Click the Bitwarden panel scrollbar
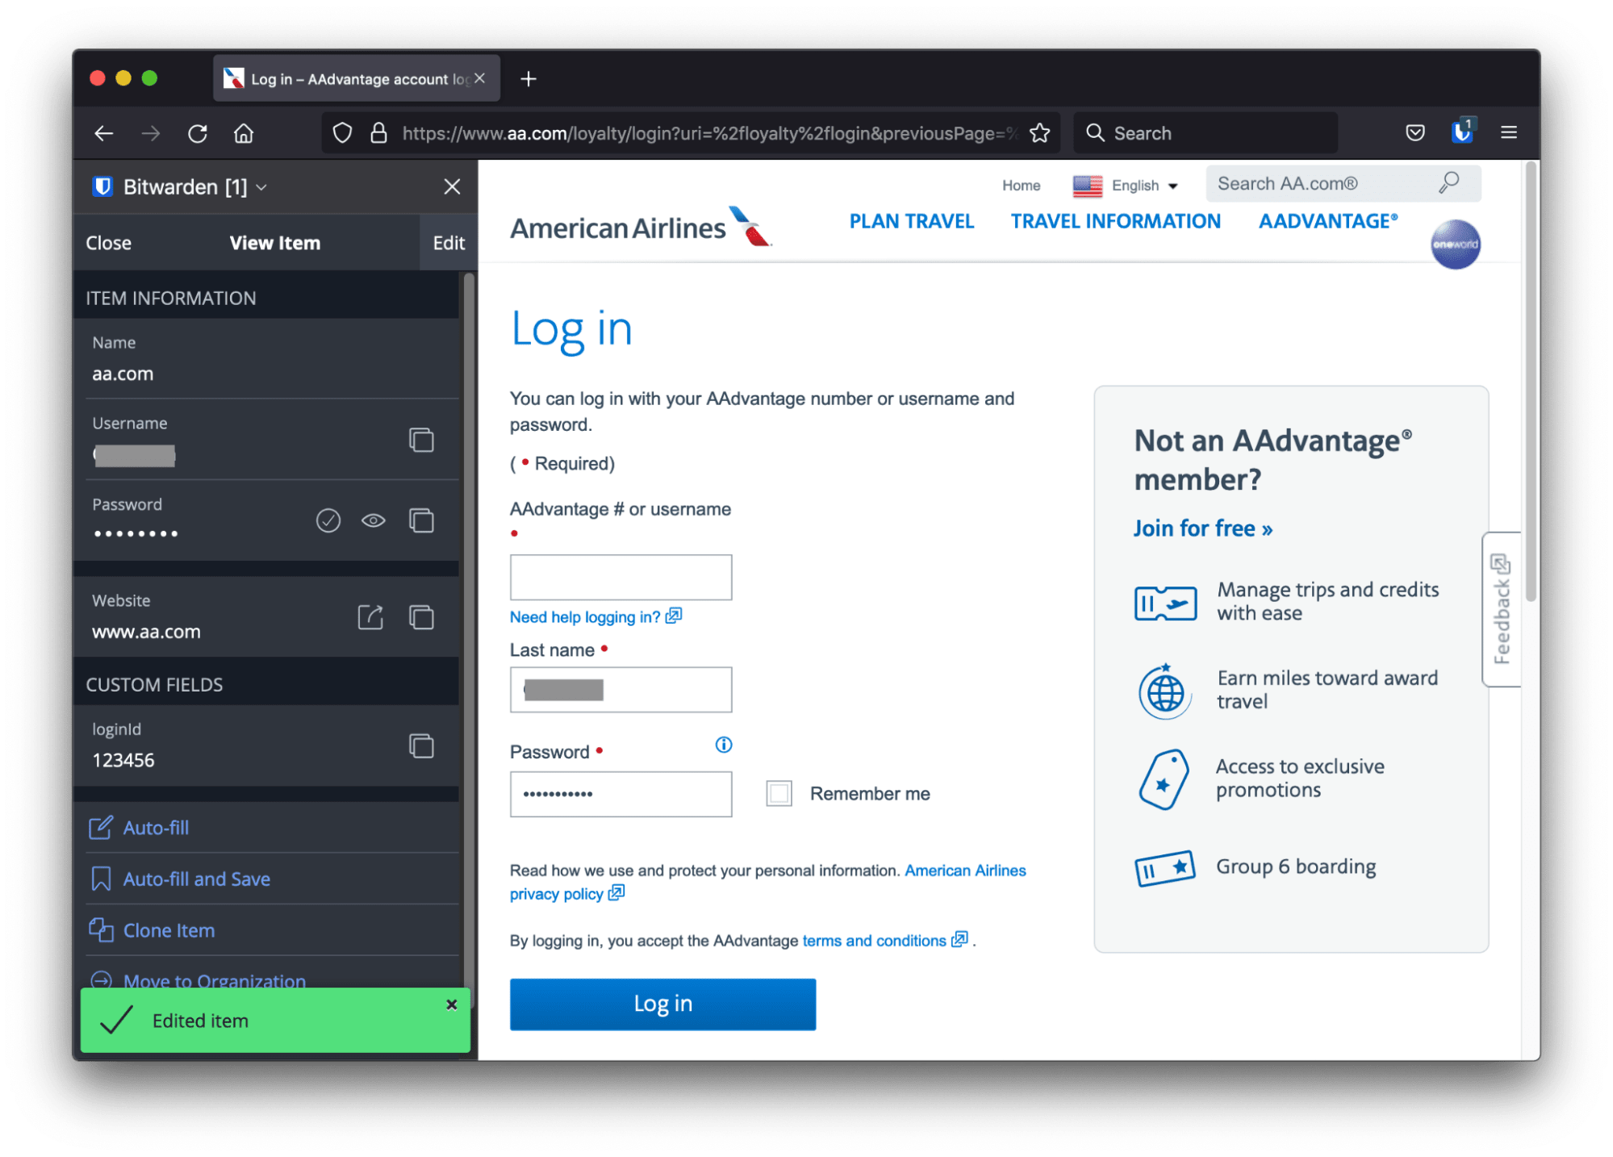Viewport: 1613px width, 1157px height. pos(469,637)
